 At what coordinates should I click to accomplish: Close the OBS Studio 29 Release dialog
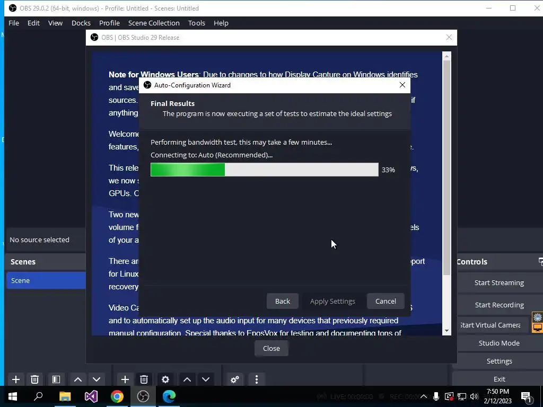click(271, 349)
